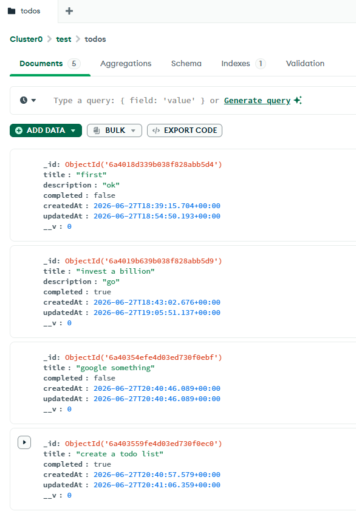Click the title value "first"
The width and height of the screenshot is (356, 514).
(x=91, y=175)
